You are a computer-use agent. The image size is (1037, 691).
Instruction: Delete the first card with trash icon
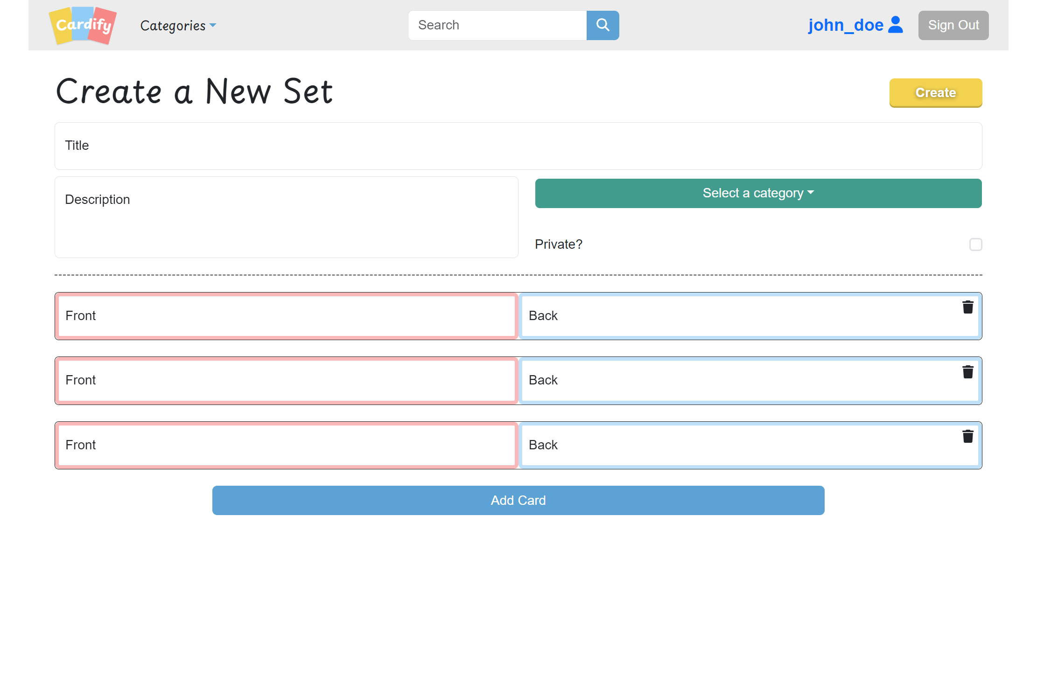coord(968,307)
